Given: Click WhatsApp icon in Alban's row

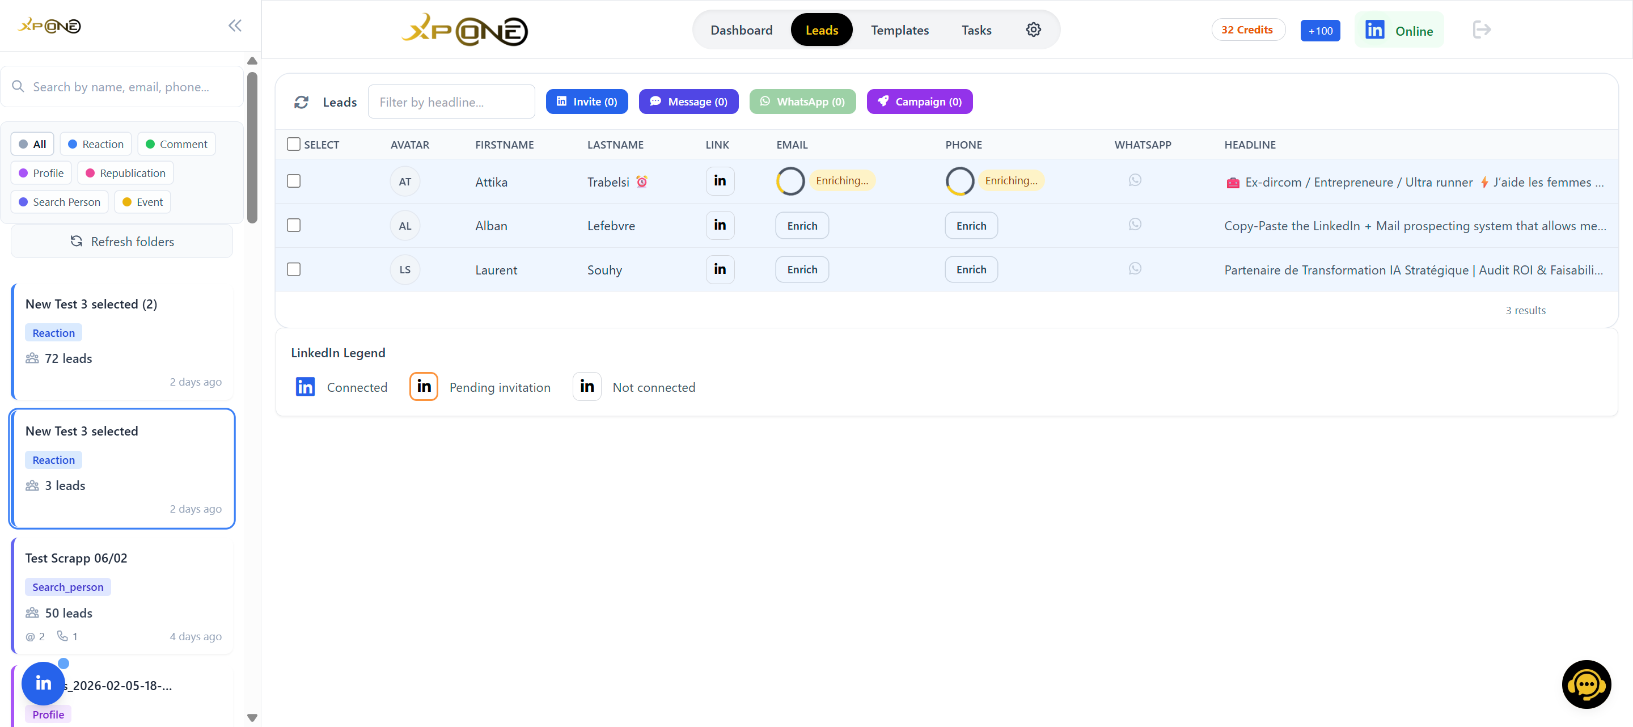Looking at the screenshot, I should (x=1135, y=225).
